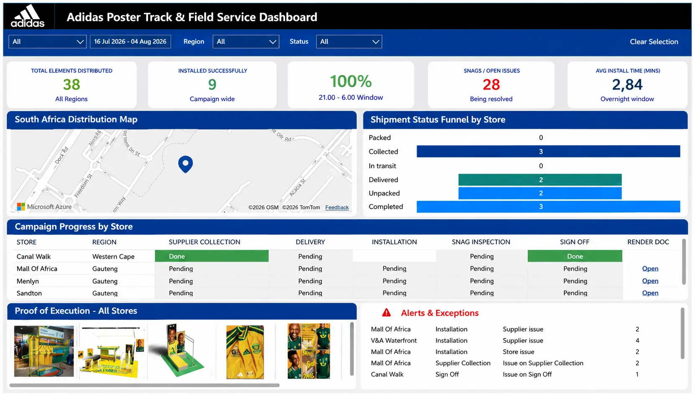695x395 pixels.
Task: Click Canal Walk Supplier Collection Done cell
Action: click(x=212, y=256)
